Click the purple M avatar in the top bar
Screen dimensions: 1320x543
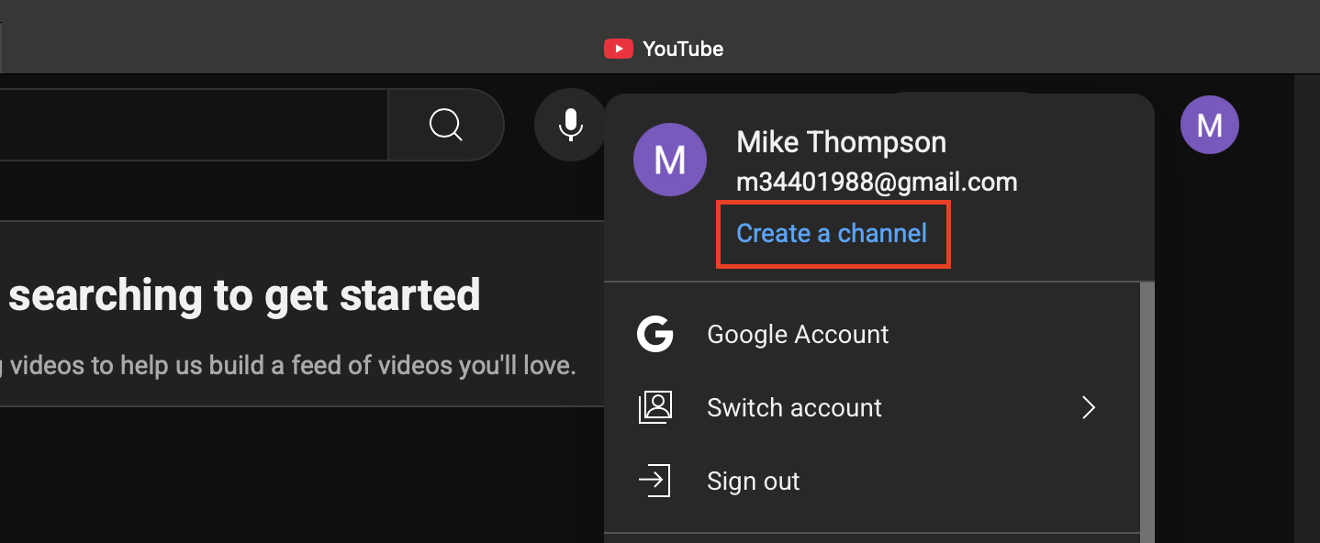point(1209,125)
